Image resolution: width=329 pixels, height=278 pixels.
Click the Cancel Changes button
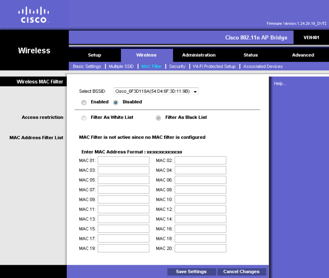[x=241, y=272]
